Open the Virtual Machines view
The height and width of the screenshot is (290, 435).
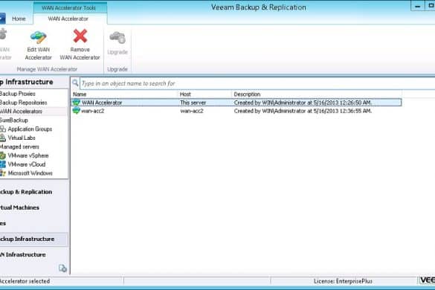click(19, 207)
